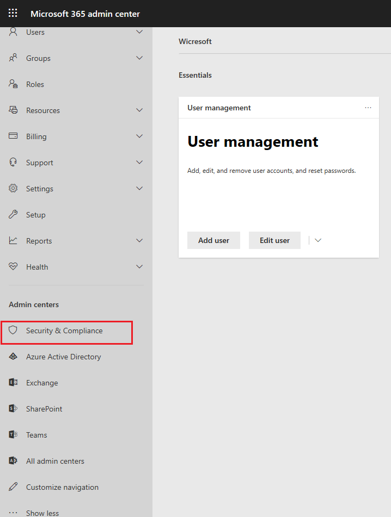The height and width of the screenshot is (517, 391).
Task: Expand the Resources chevron
Action: tap(139, 110)
